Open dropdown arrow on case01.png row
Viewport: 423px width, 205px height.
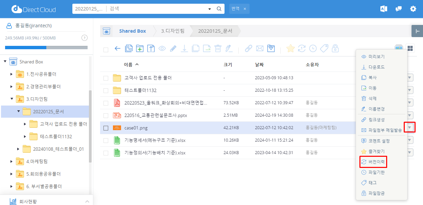coord(410,127)
